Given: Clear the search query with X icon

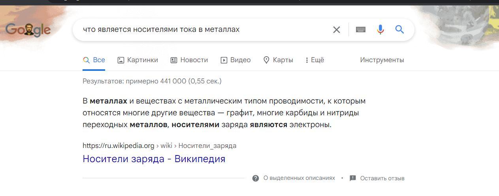Looking at the screenshot, I should click(336, 30).
